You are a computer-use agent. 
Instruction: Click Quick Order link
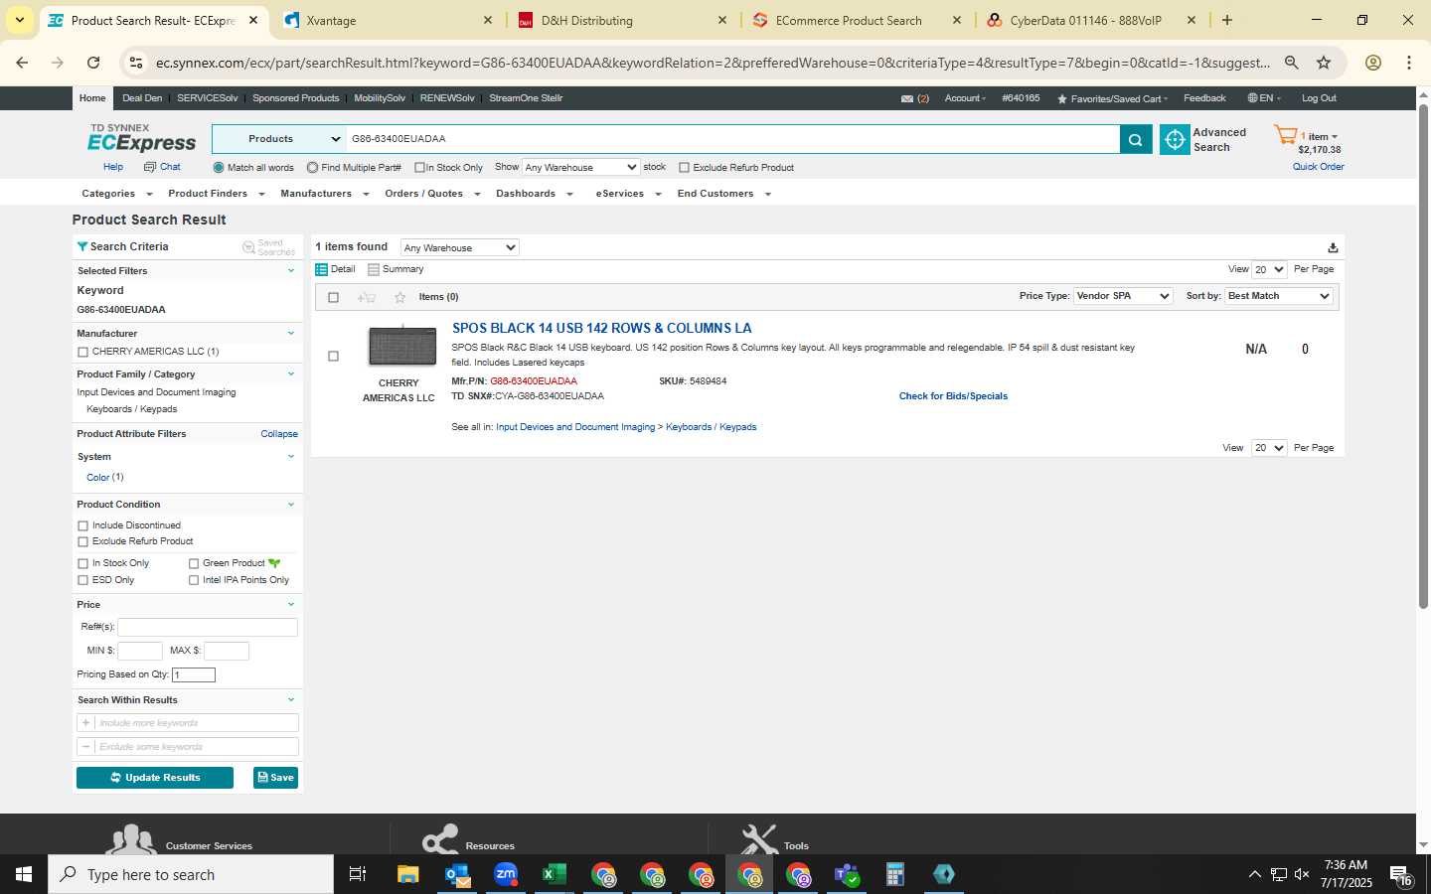(1318, 167)
